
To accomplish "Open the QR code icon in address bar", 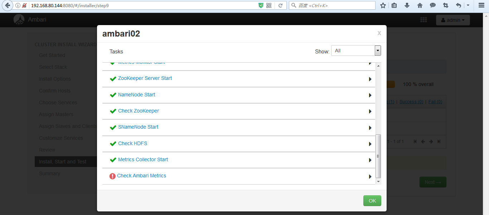I will point(269,5).
